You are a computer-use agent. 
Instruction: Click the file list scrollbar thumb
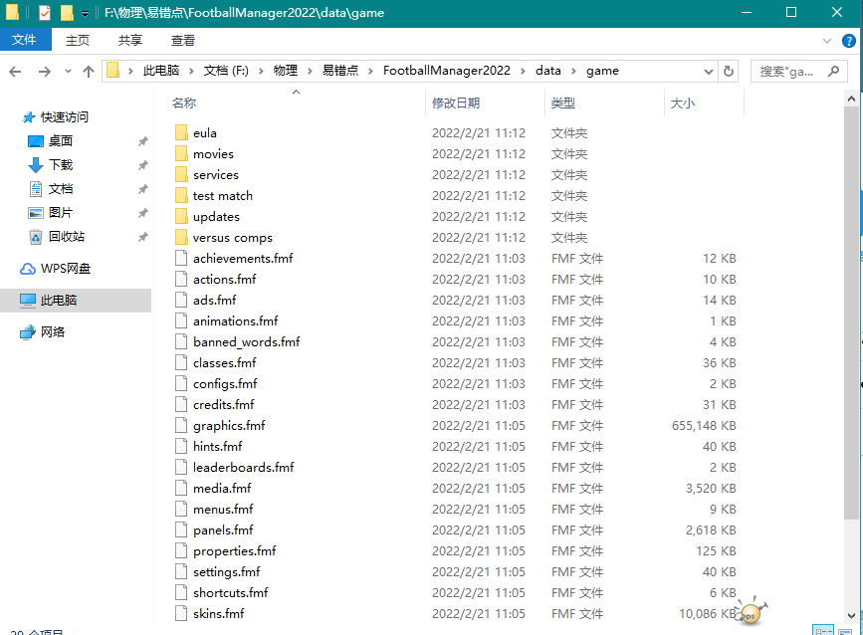[x=851, y=314]
